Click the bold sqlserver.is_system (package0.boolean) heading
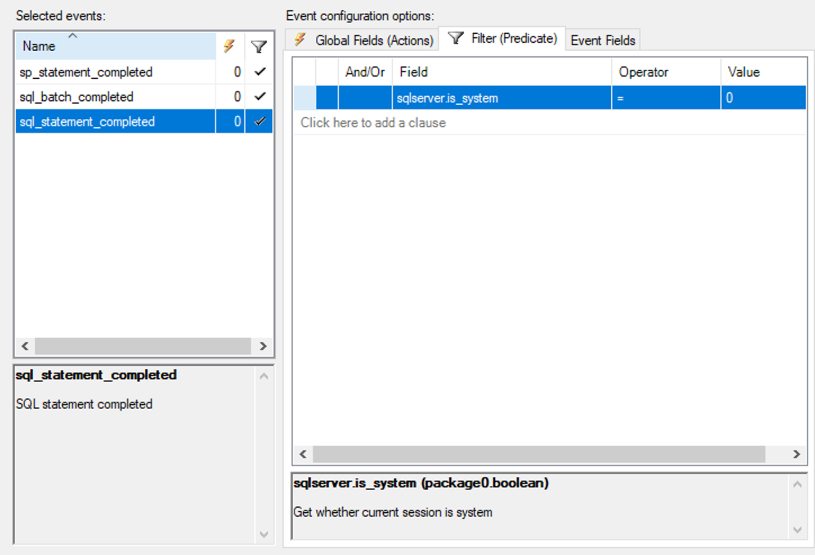Image resolution: width=815 pixels, height=555 pixels. 421,483
